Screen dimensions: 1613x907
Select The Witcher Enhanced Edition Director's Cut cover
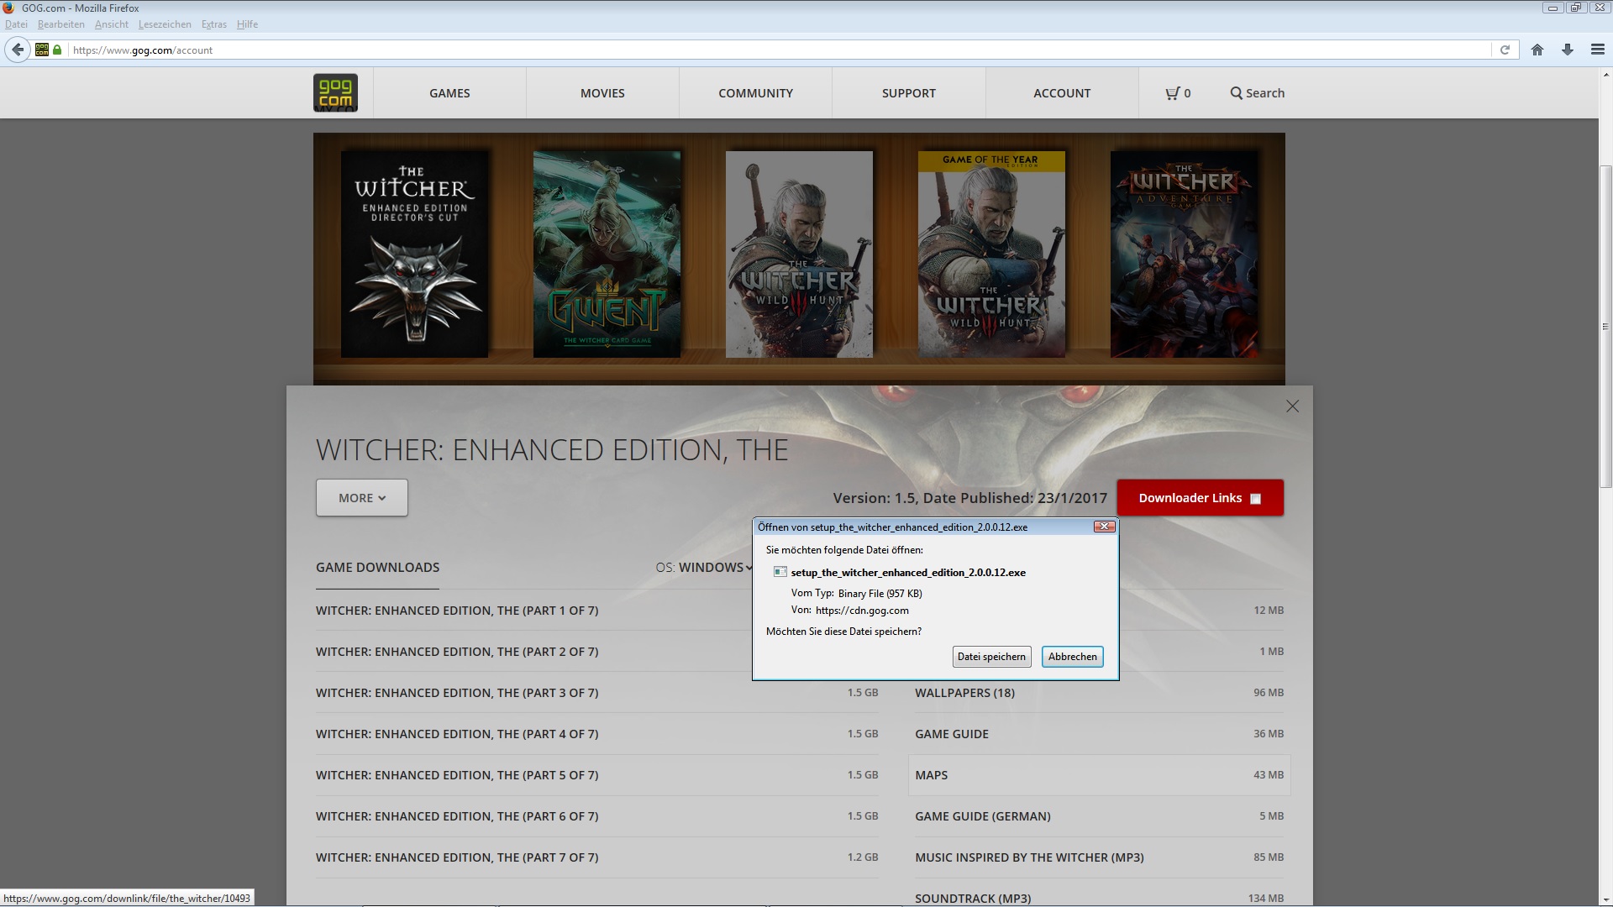pos(414,254)
